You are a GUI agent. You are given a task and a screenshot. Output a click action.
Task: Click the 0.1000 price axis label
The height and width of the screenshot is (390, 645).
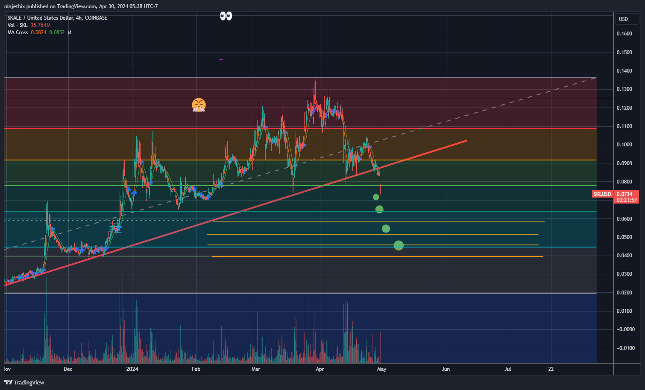[624, 145]
